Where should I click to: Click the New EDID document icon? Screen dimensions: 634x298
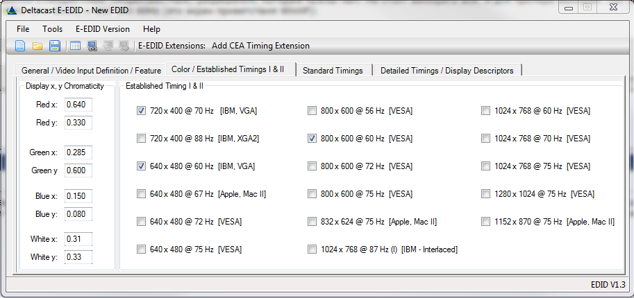click(x=20, y=46)
